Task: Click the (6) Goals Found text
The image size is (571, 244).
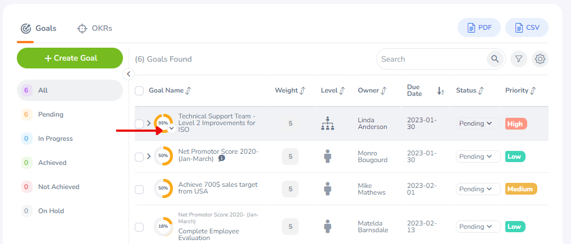Action: coord(163,59)
